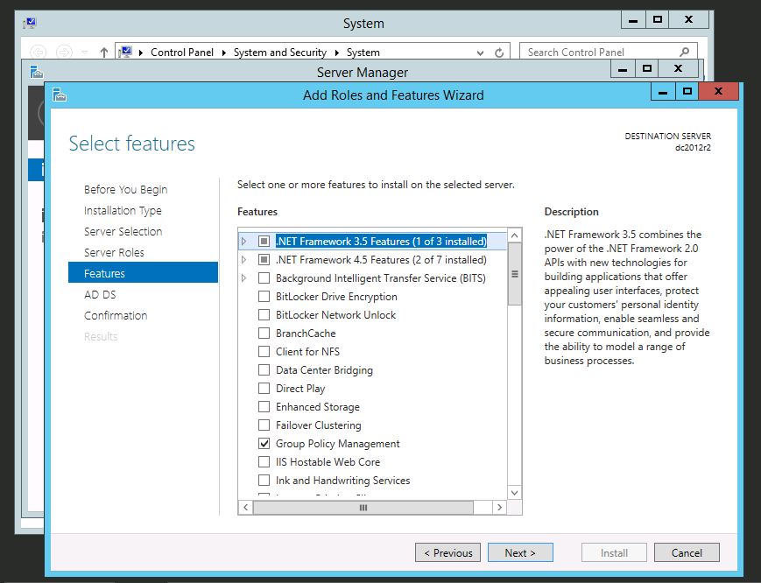Maximize the Server Manager window
761x583 pixels.
coord(647,69)
